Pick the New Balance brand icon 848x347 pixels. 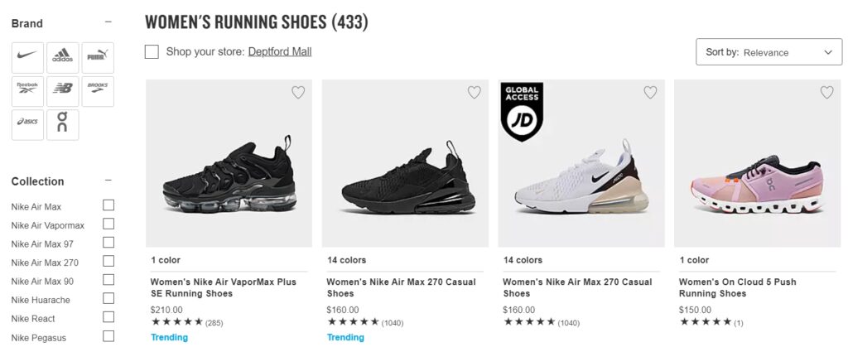click(63, 91)
